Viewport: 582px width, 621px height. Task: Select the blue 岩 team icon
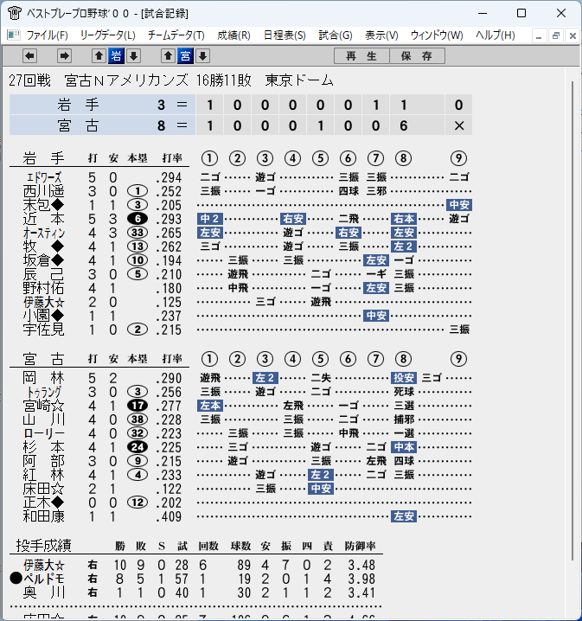click(x=116, y=56)
